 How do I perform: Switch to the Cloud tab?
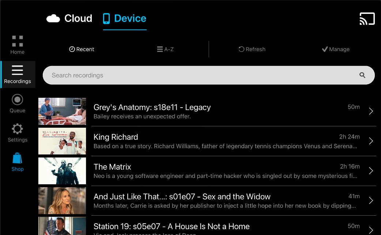coord(69,18)
